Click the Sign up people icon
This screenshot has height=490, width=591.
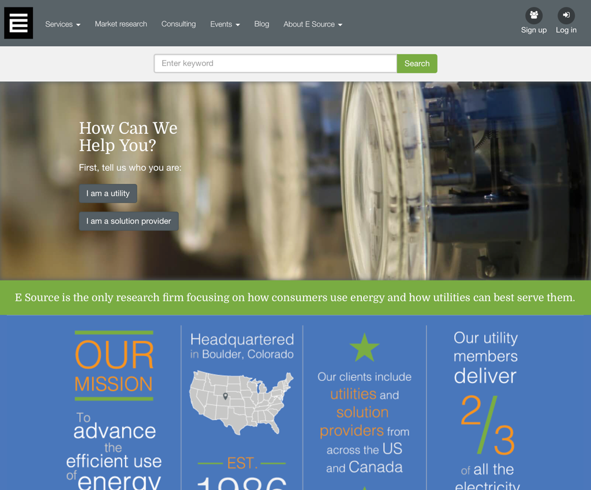tap(534, 16)
